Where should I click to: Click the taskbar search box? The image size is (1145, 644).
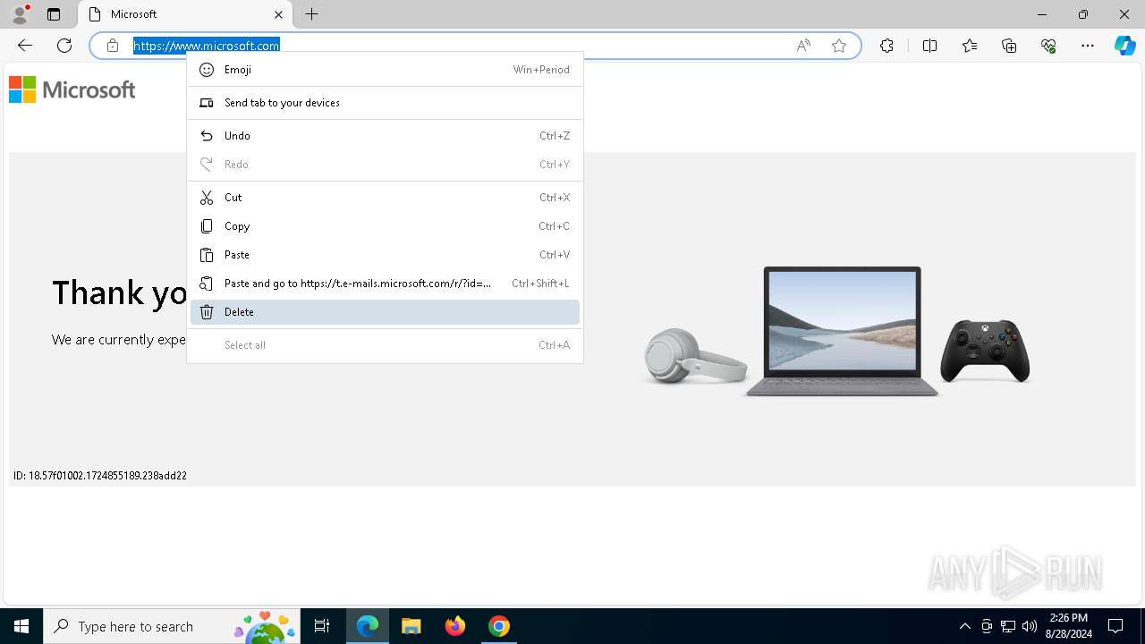point(172,626)
